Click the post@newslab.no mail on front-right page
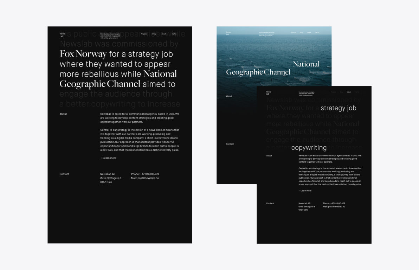Screen dimensions: 419x270 (336, 207)
